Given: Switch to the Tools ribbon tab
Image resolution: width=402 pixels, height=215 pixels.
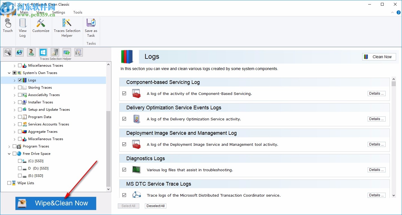Looking at the screenshot, I should (x=78, y=12).
